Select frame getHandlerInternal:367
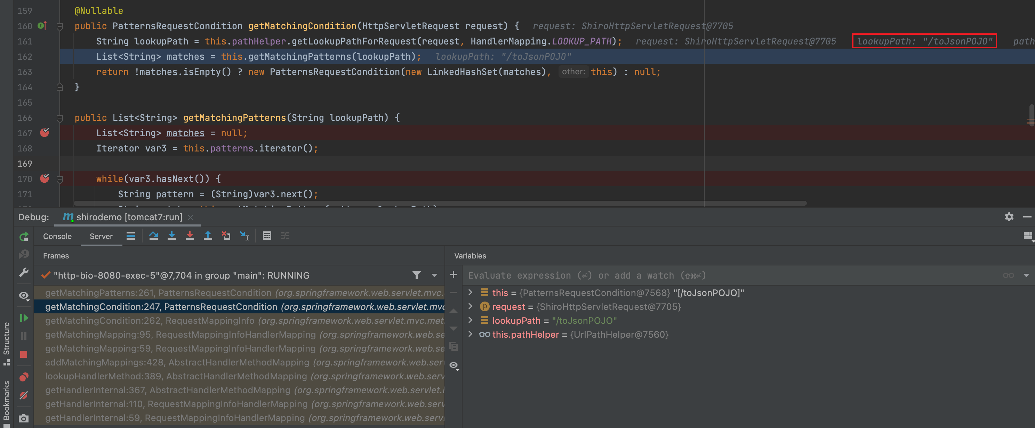 coord(240,390)
